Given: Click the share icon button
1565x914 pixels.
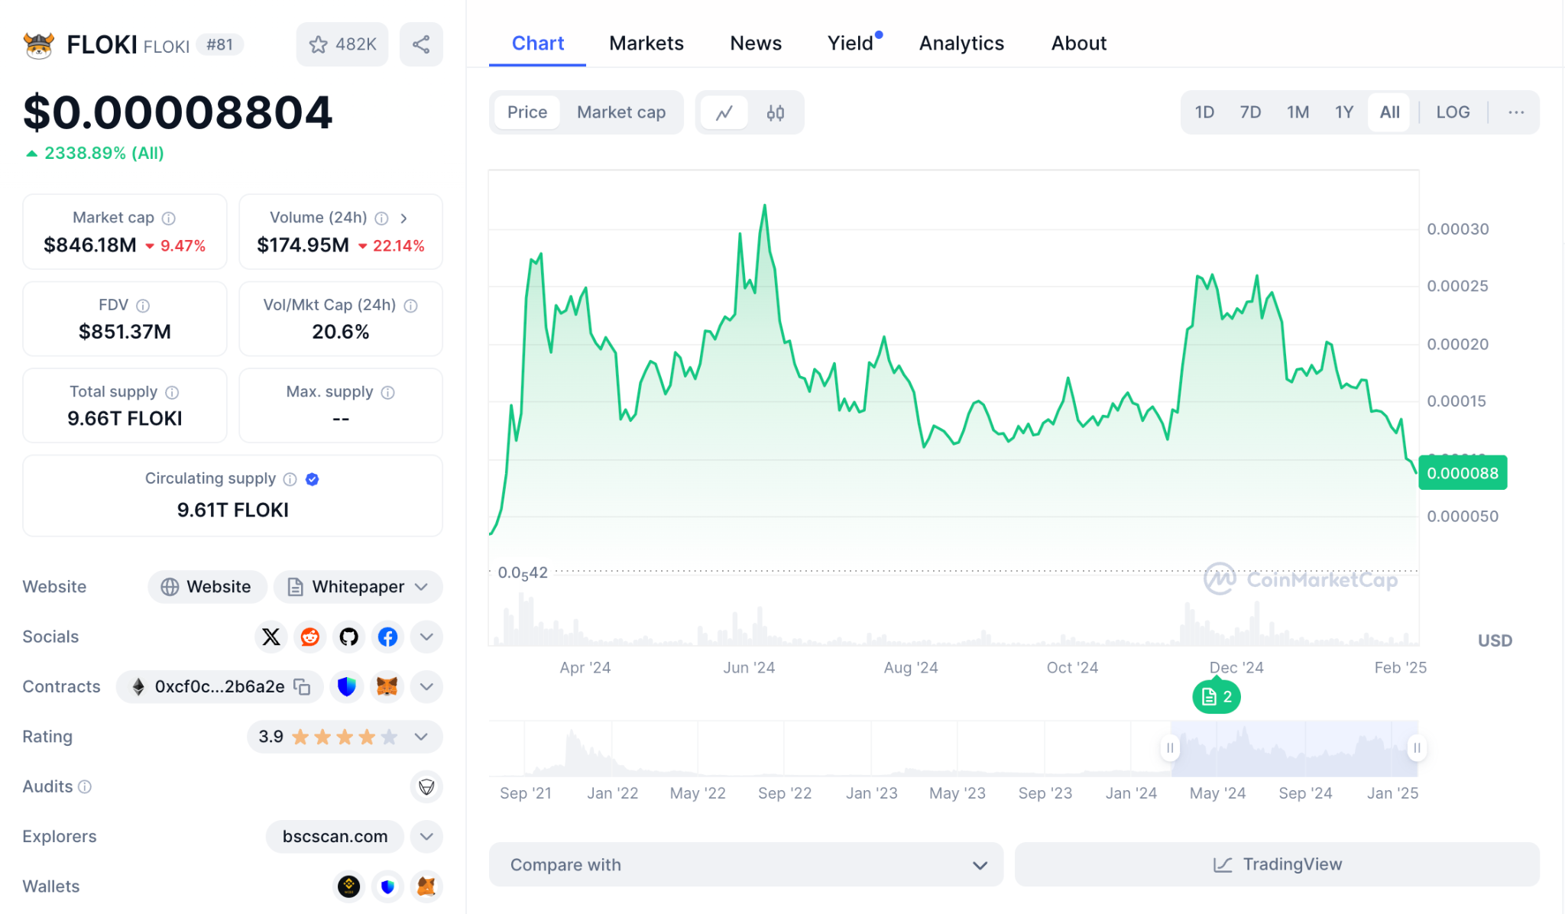Looking at the screenshot, I should pos(421,44).
